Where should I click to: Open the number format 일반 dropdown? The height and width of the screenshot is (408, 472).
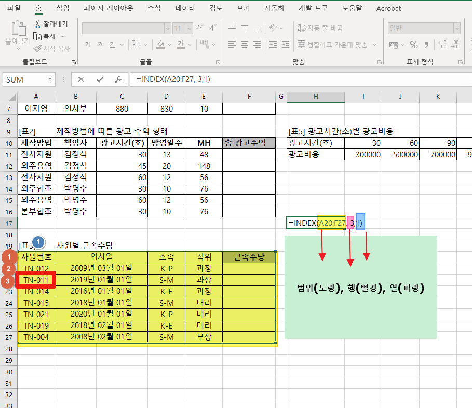click(457, 28)
